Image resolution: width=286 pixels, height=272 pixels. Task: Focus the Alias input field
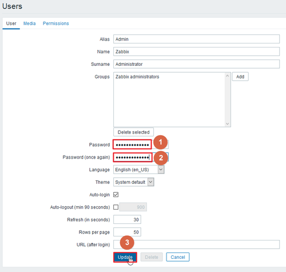pyautogui.click(x=196, y=39)
